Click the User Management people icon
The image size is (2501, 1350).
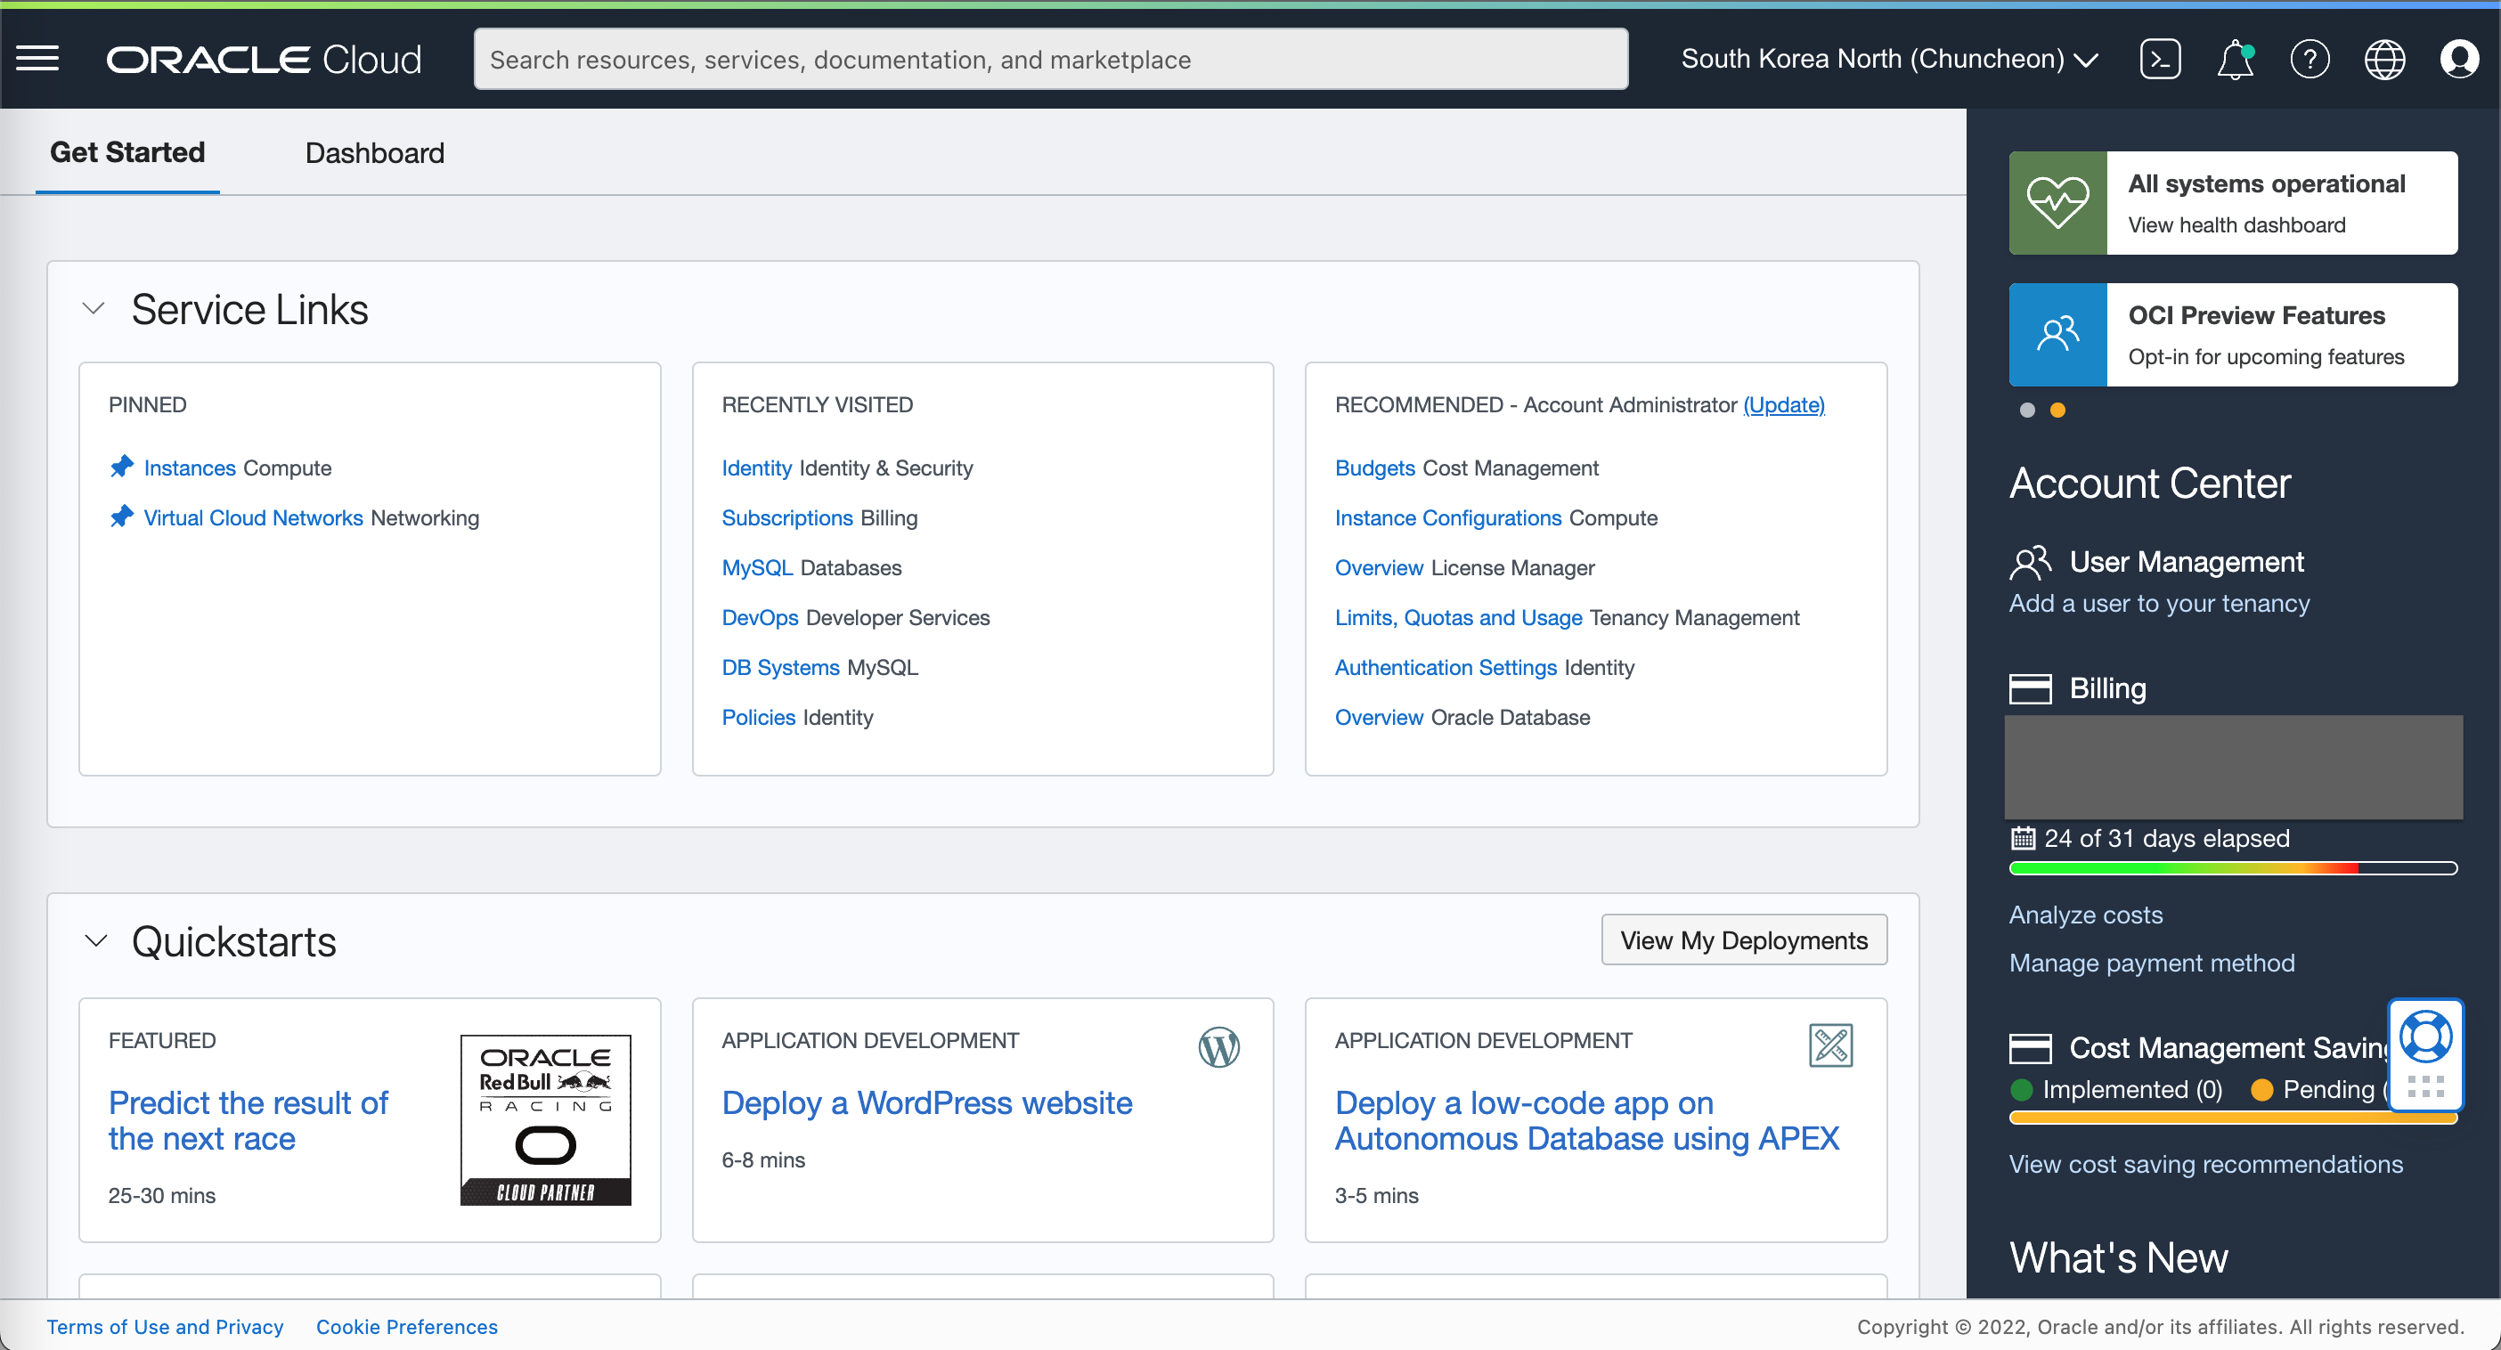2031,562
